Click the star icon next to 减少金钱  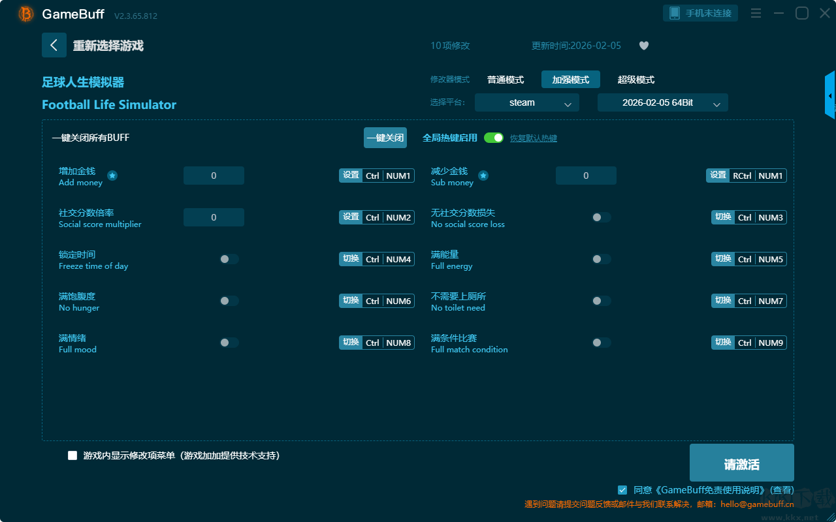pos(483,176)
